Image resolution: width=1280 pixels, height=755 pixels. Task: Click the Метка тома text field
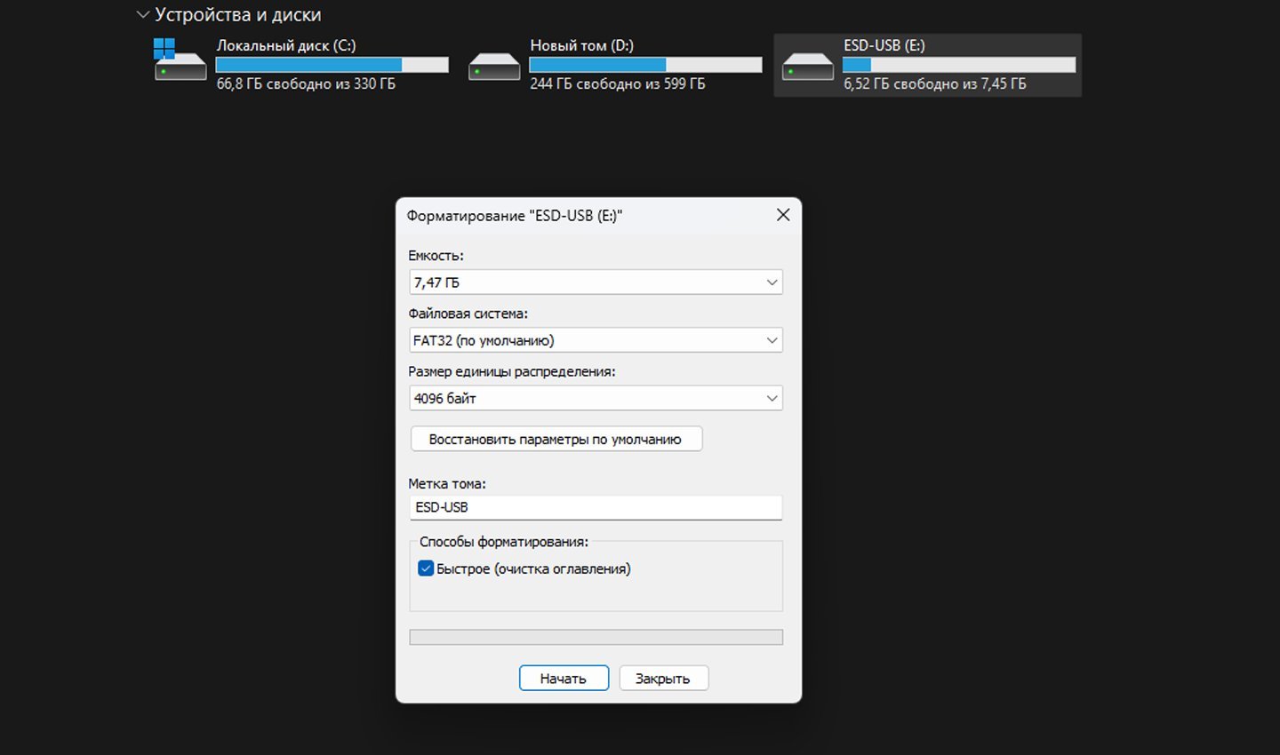596,507
